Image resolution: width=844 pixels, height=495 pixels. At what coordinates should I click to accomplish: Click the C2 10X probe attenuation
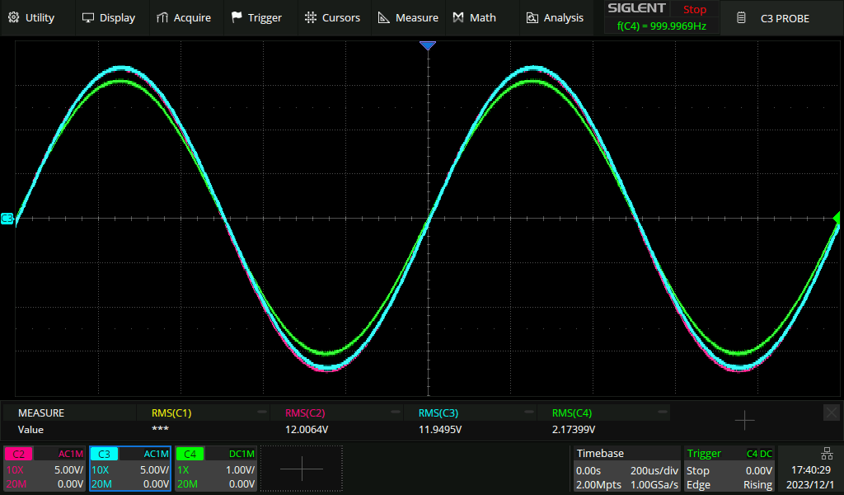coord(15,469)
